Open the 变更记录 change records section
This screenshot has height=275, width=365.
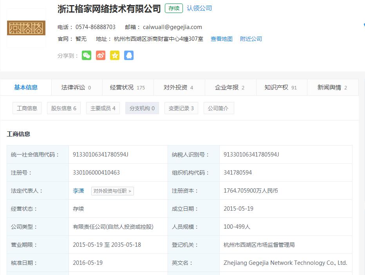click(x=181, y=108)
